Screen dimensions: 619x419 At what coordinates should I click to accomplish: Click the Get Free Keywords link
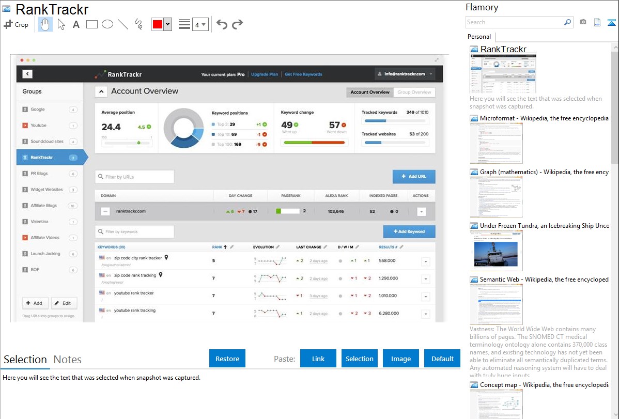[303, 74]
